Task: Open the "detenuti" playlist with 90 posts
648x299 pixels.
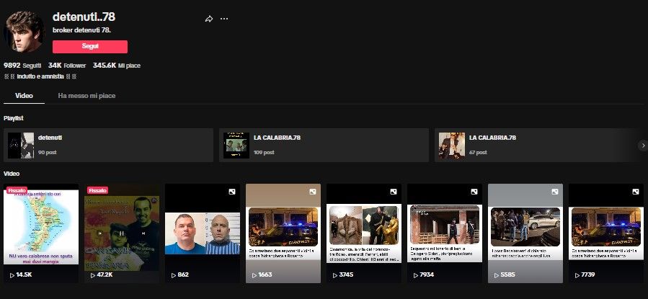Action: pos(108,145)
